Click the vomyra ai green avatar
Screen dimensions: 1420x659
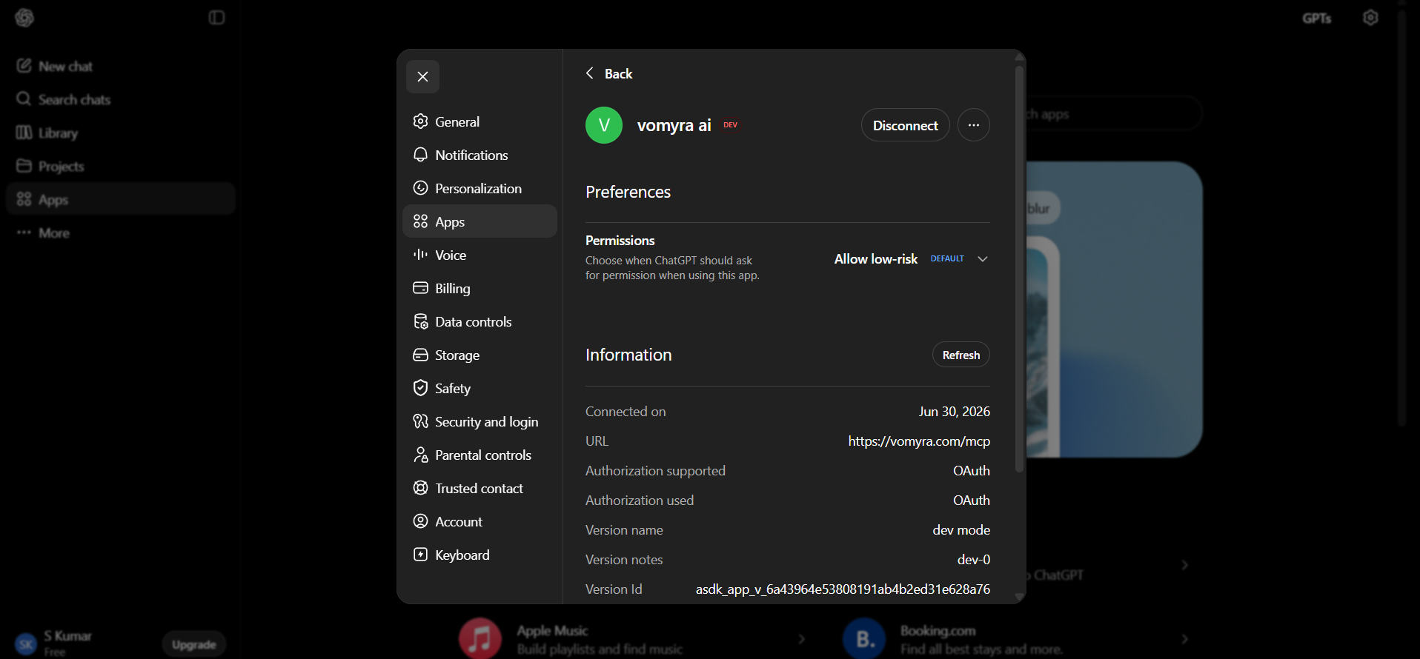(x=604, y=125)
